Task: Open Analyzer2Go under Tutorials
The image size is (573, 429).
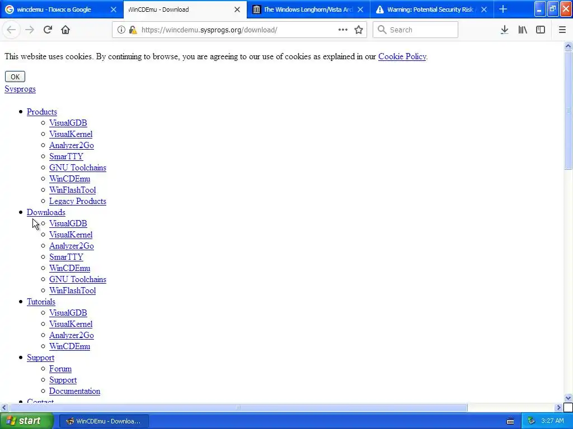Action: click(x=72, y=335)
